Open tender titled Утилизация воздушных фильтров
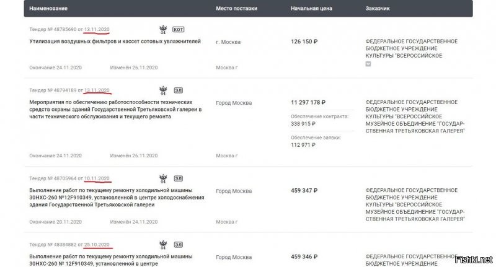This screenshot has width=496, height=267. (x=115, y=42)
